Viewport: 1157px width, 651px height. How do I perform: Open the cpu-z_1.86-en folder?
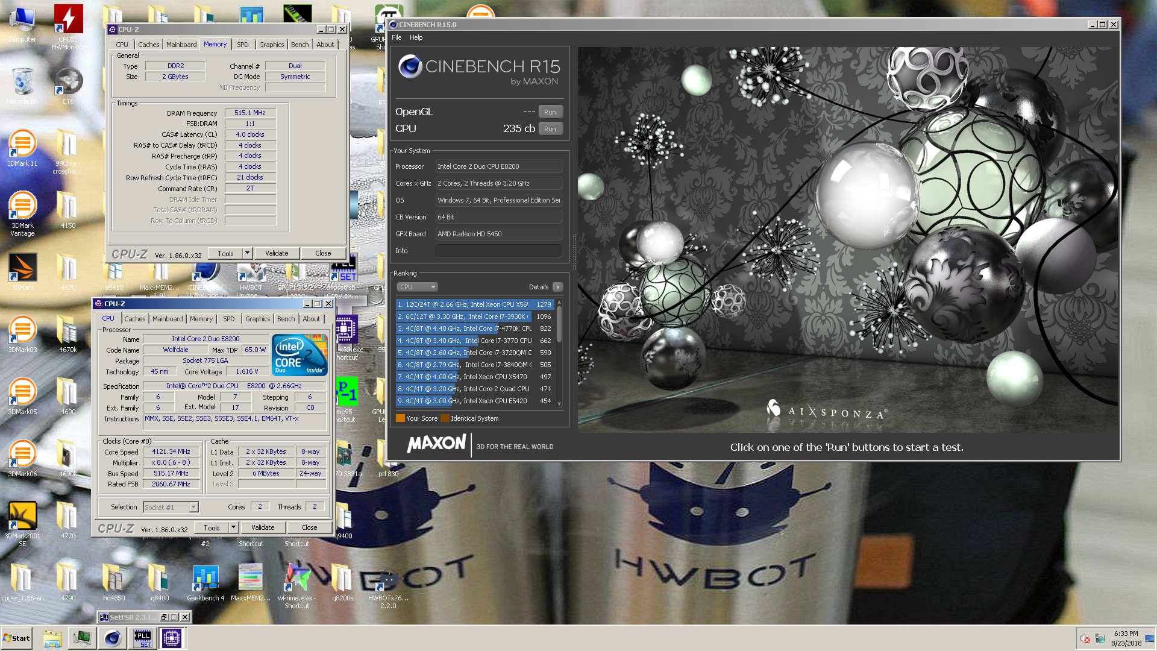22,582
